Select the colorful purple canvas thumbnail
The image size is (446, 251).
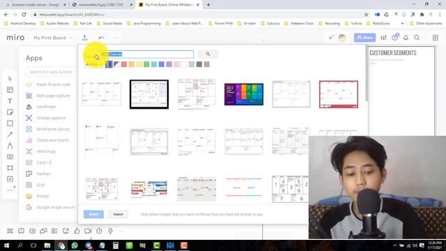pos(244,94)
